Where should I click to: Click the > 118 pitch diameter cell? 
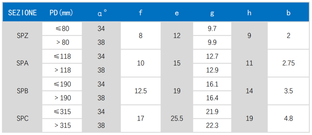point(62,70)
